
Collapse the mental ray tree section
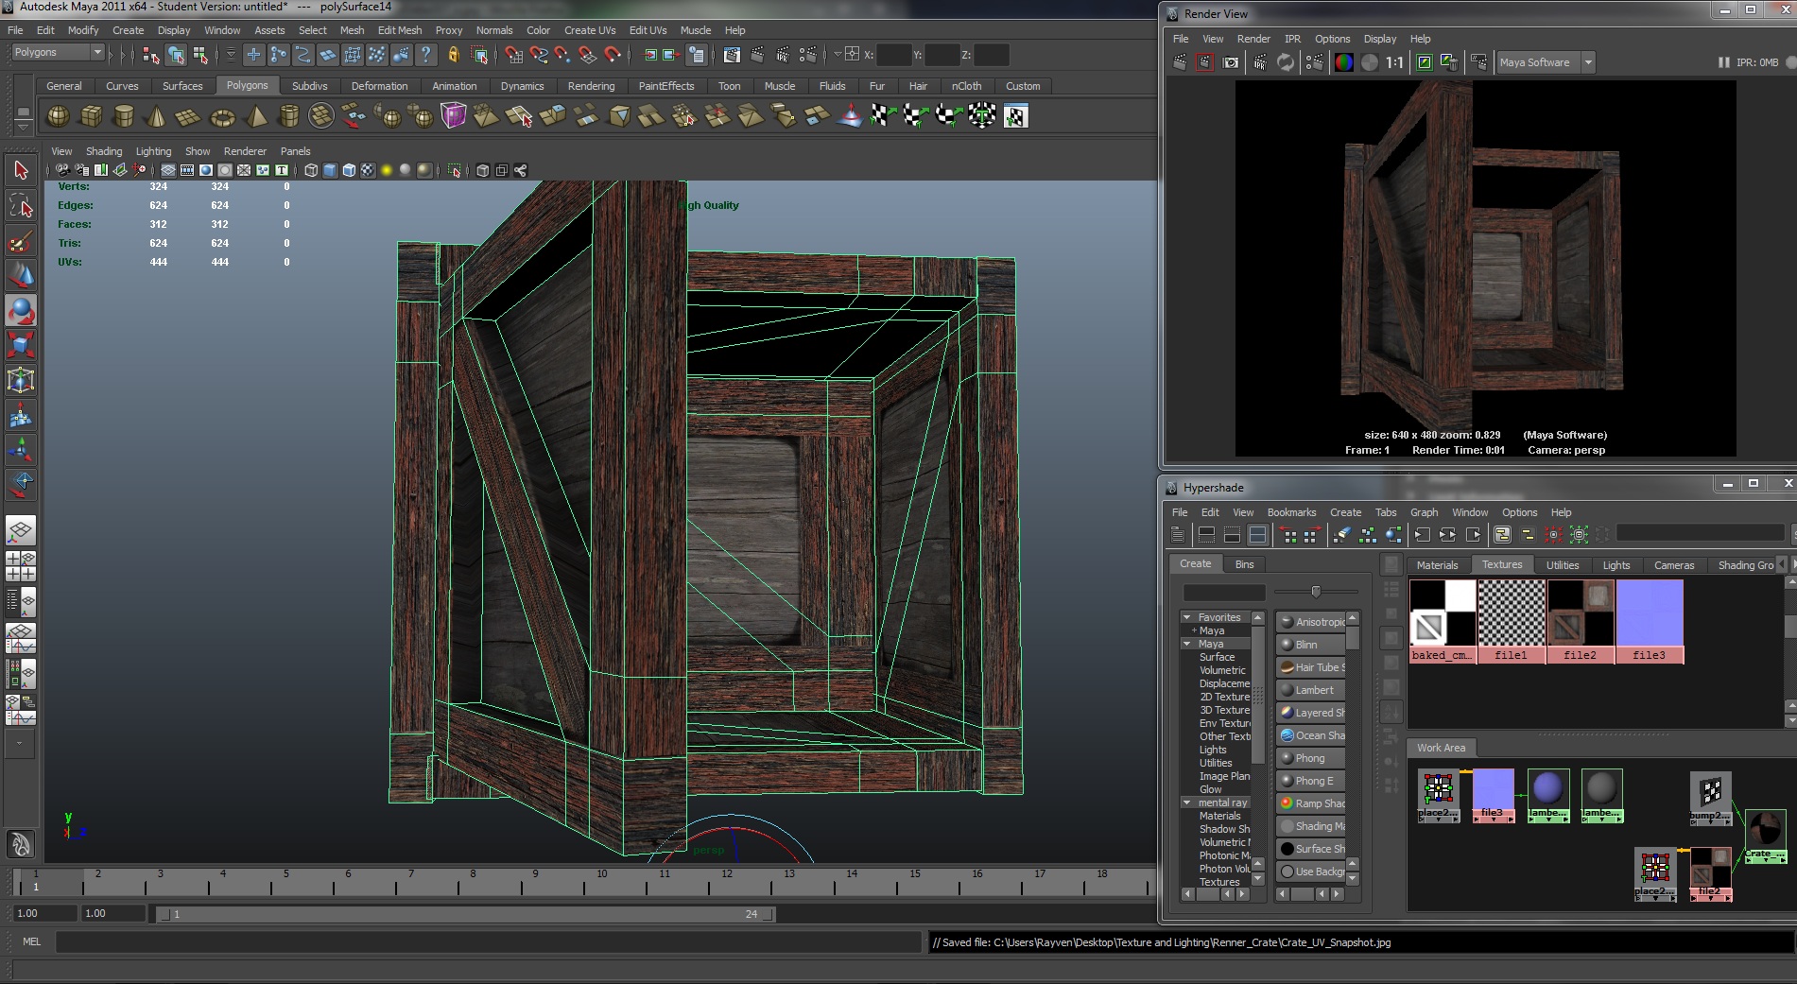coord(1186,803)
